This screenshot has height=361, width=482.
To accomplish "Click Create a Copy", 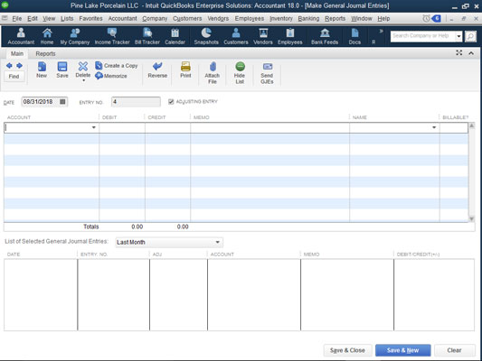I will (116, 65).
